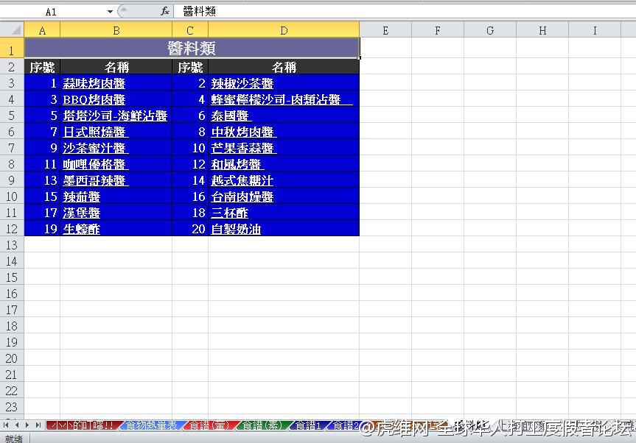
Task: Click the 名稱 header in column B
Action: 116,67
